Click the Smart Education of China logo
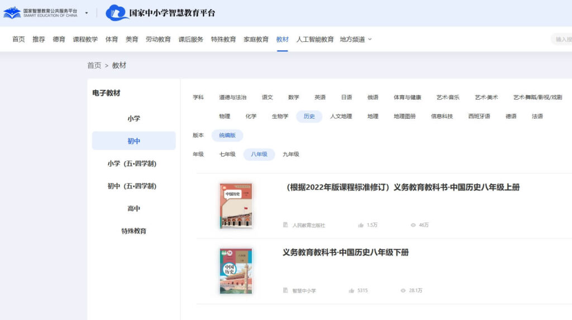Screen dimensions: 572x320 click(x=40, y=13)
